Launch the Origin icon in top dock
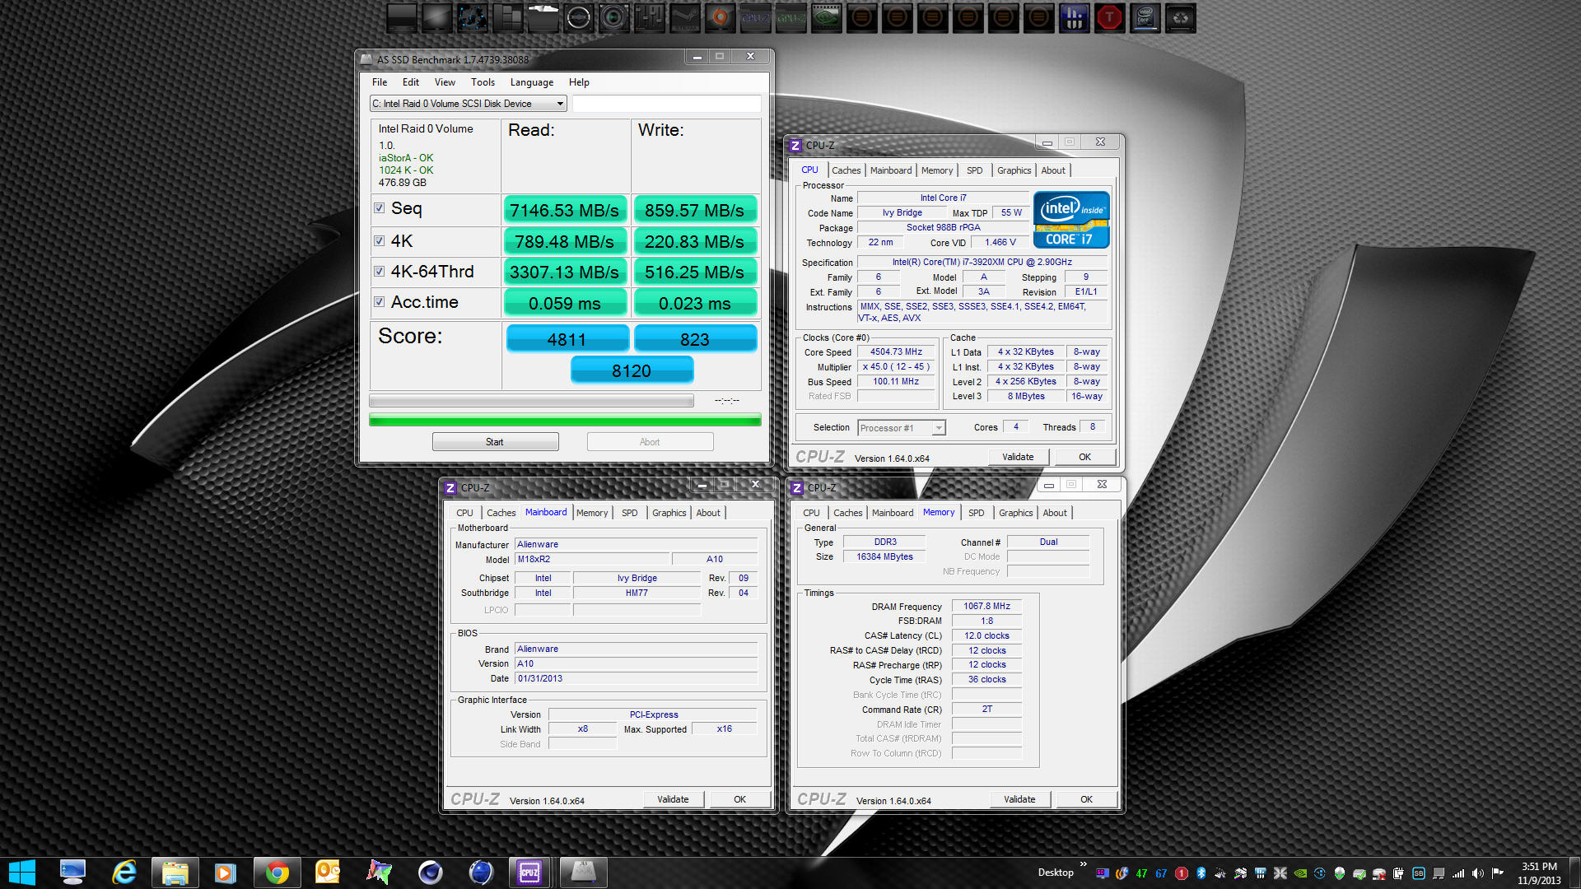 point(720,17)
